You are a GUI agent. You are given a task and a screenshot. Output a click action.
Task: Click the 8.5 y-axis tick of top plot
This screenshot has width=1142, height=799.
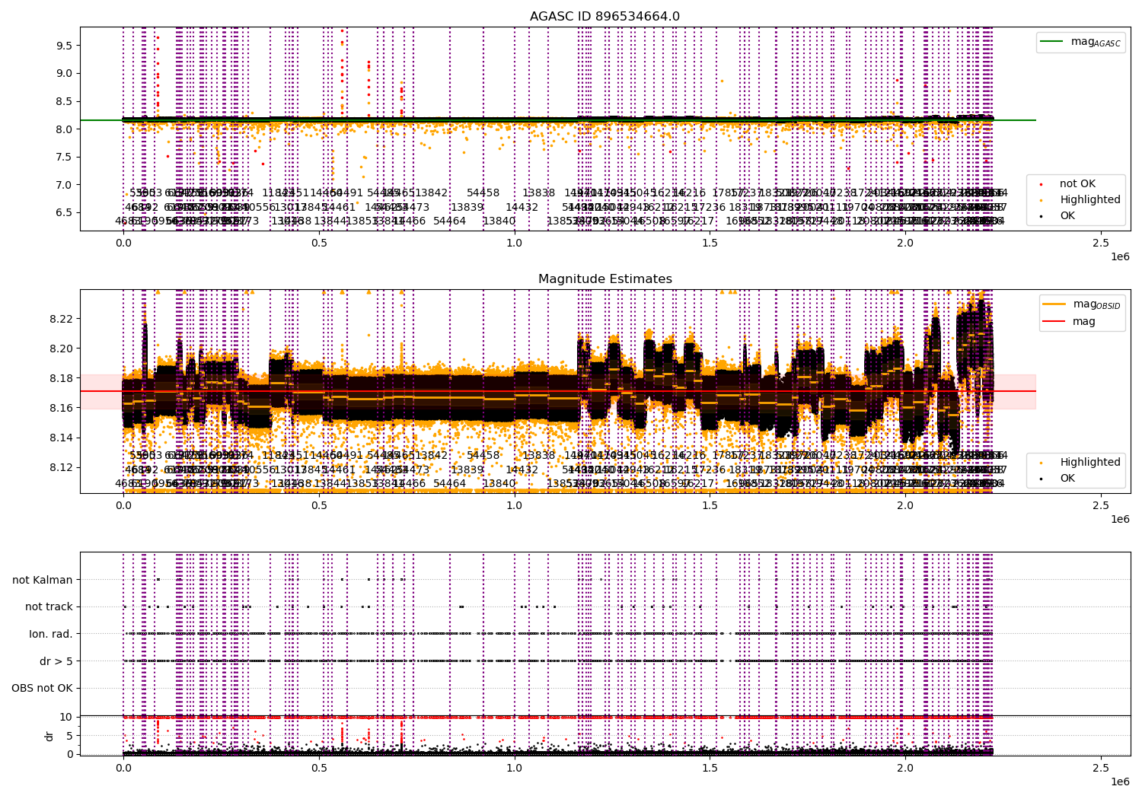tap(64, 101)
